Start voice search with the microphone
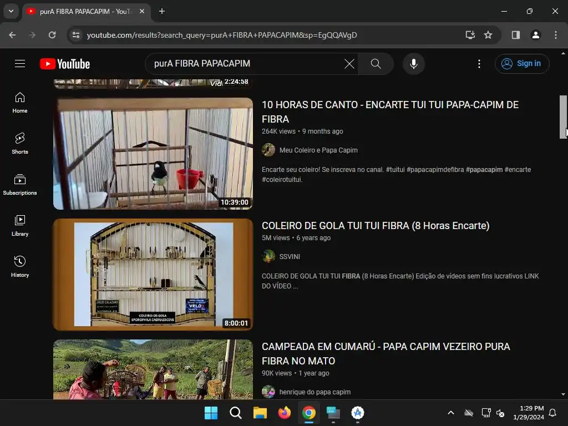This screenshot has height=426, width=568. (x=413, y=64)
